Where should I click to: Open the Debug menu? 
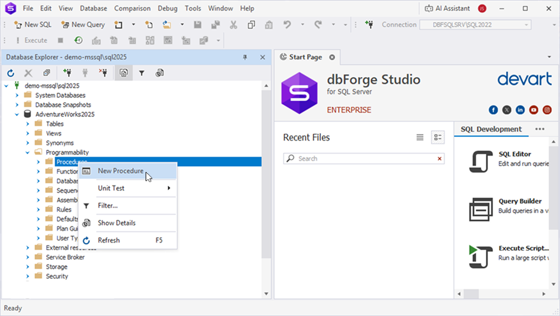167,8
